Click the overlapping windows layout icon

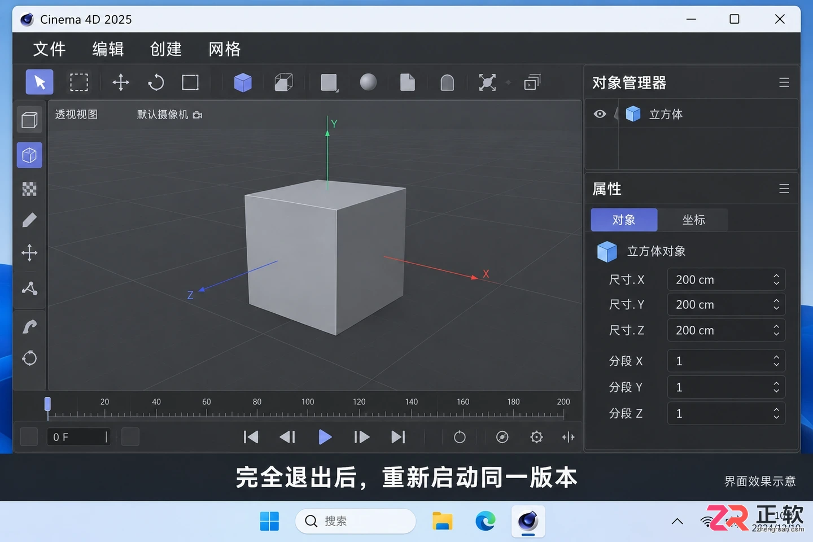tap(532, 82)
